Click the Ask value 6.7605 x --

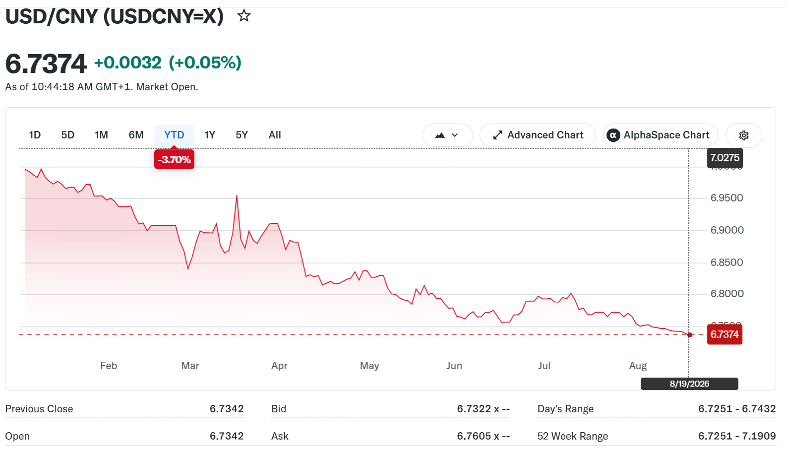pyautogui.click(x=484, y=436)
